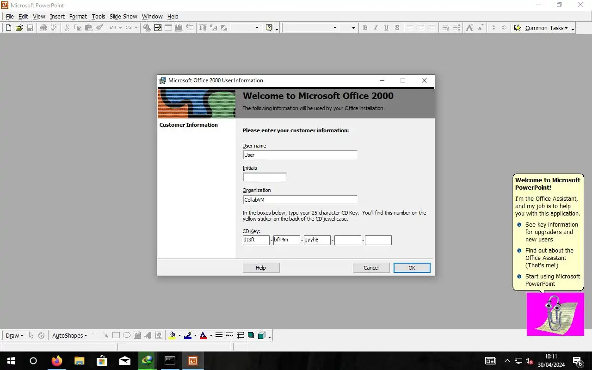Open the Font name dropdown
The image size is (592, 370).
(x=335, y=28)
